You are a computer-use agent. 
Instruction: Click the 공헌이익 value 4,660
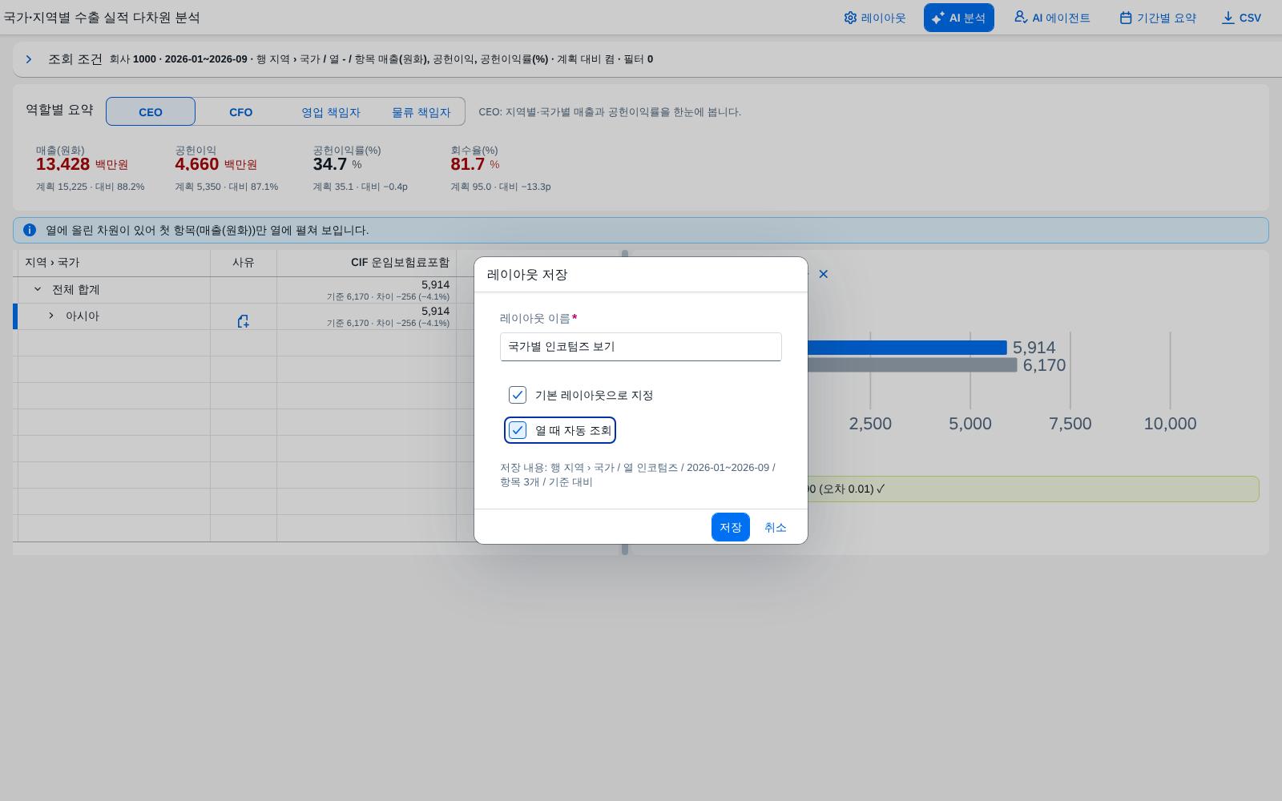pos(196,164)
